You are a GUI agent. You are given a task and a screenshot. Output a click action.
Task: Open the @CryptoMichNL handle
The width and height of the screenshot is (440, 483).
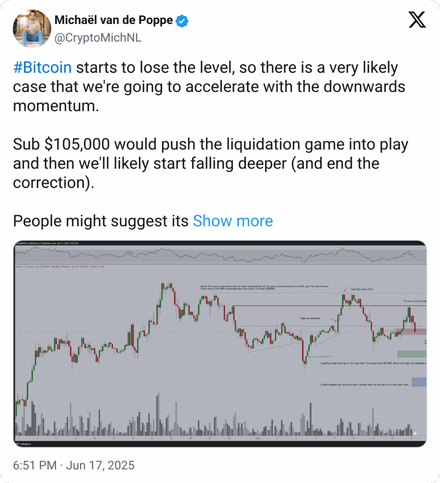(98, 38)
